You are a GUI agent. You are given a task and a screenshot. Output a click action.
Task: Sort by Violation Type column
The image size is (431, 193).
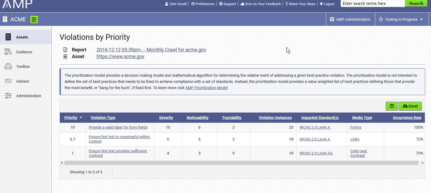click(103, 118)
